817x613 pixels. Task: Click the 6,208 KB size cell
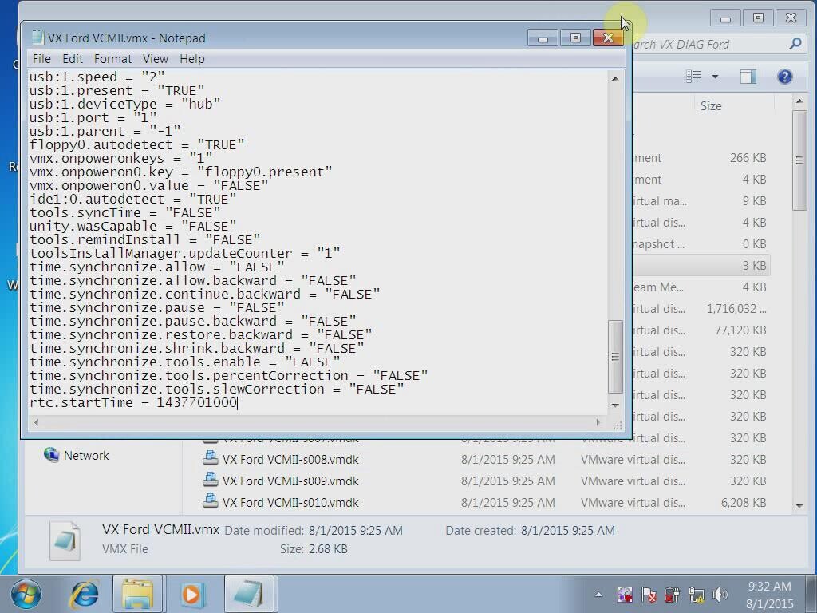[744, 503]
